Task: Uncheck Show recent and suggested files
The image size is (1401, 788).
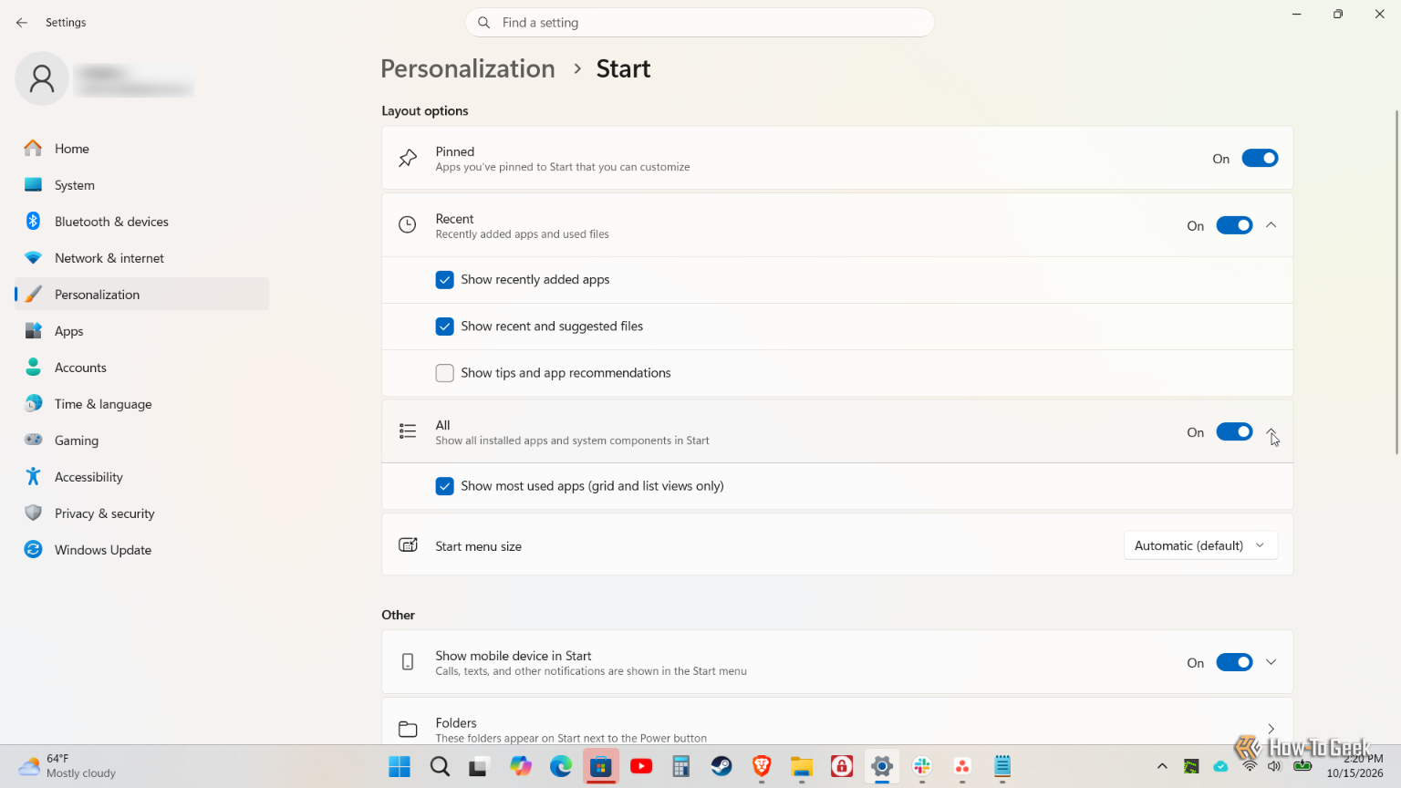Action: coord(445,327)
